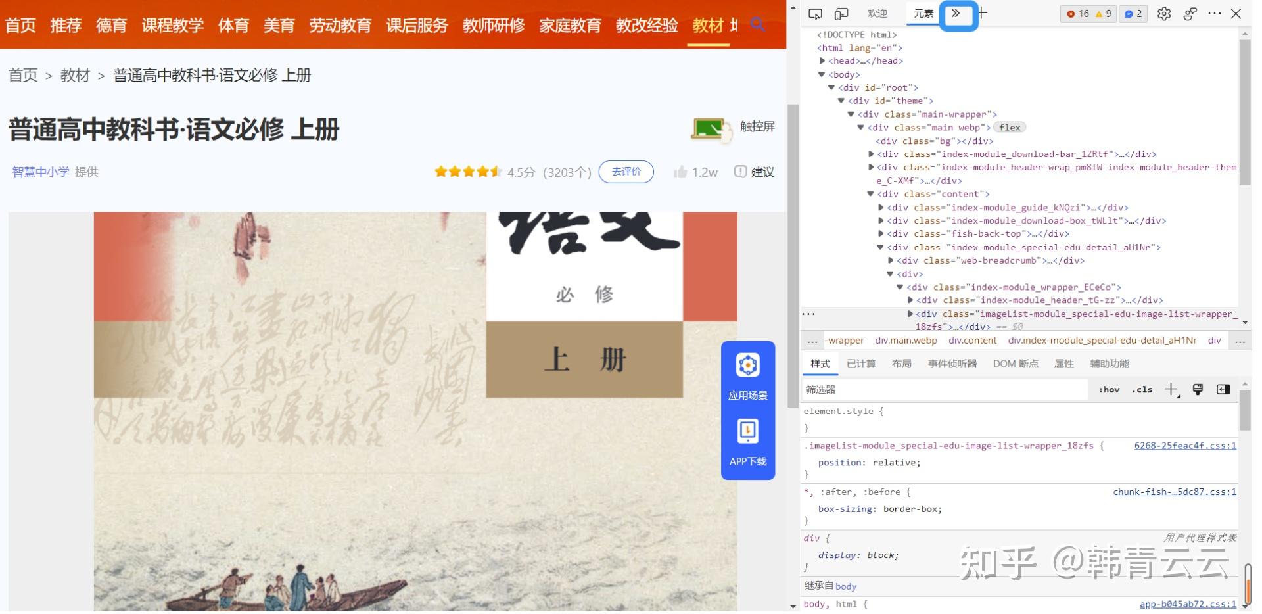This screenshot has height=614, width=1262.
Task: Open the DOM 断点 tab
Action: 1016,364
